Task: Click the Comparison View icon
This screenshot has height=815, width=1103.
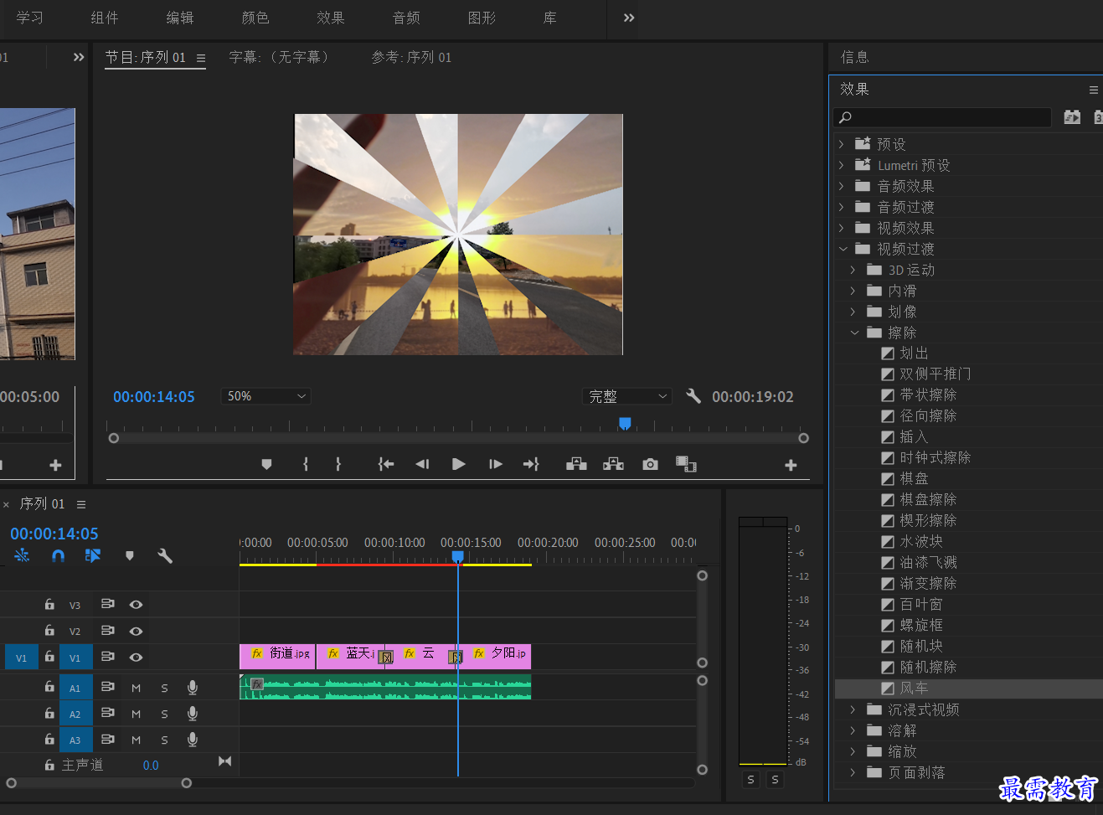Action: [686, 464]
